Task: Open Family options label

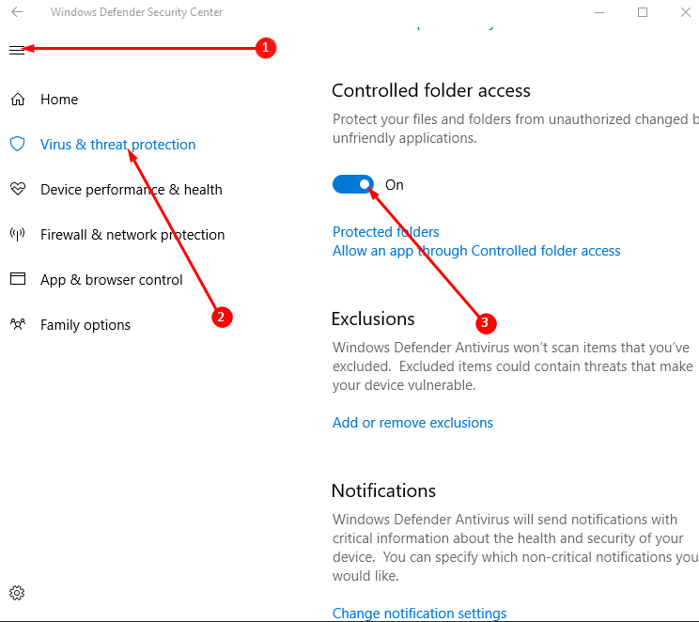Action: (85, 325)
